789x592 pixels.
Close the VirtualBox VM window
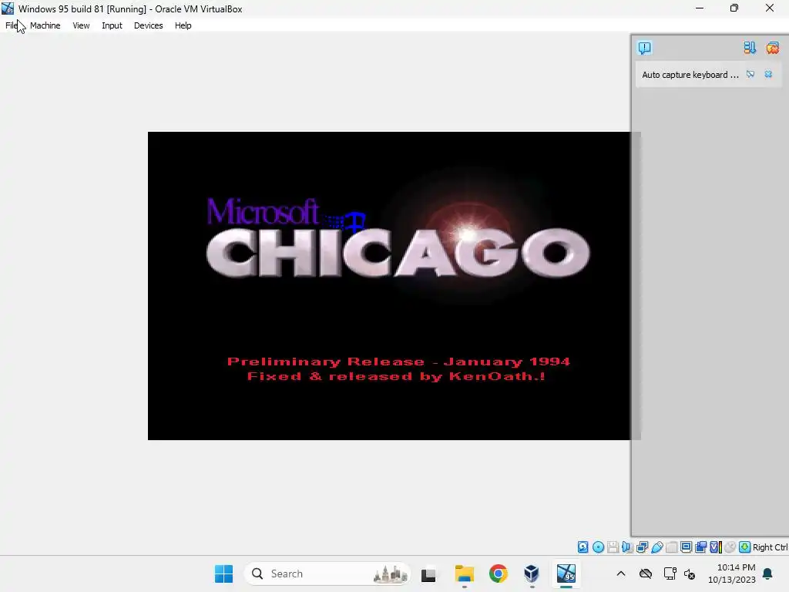pyautogui.click(x=770, y=8)
